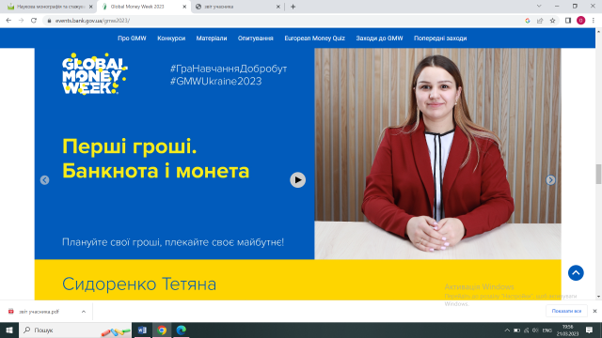Image resolution: width=602 pixels, height=338 pixels.
Task: Open the 'Опитування' menu item
Action: click(x=255, y=38)
